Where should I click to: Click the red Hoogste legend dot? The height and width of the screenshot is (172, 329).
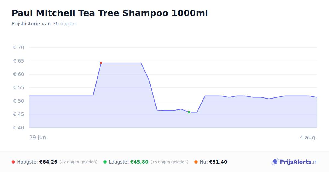13,162
